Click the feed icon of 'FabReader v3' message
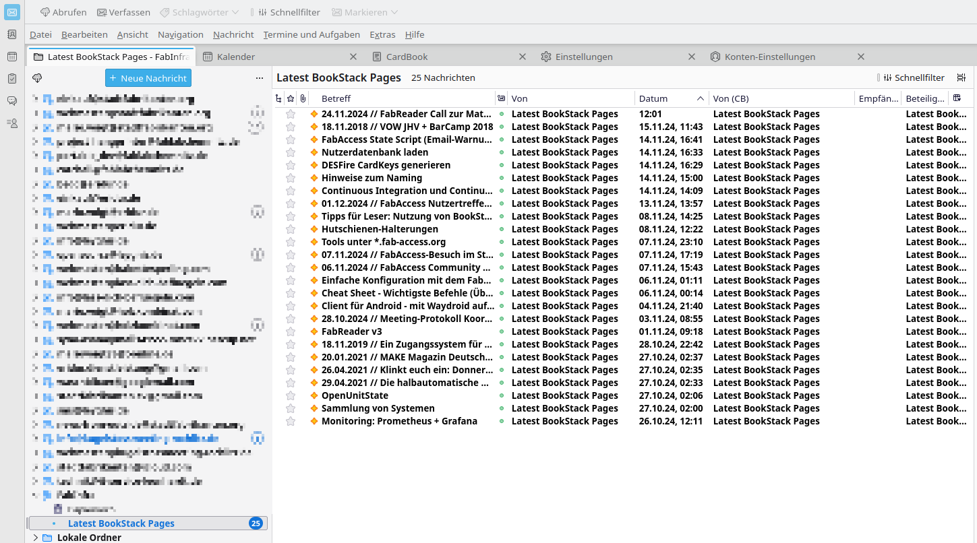This screenshot has height=543, width=977. click(x=314, y=331)
